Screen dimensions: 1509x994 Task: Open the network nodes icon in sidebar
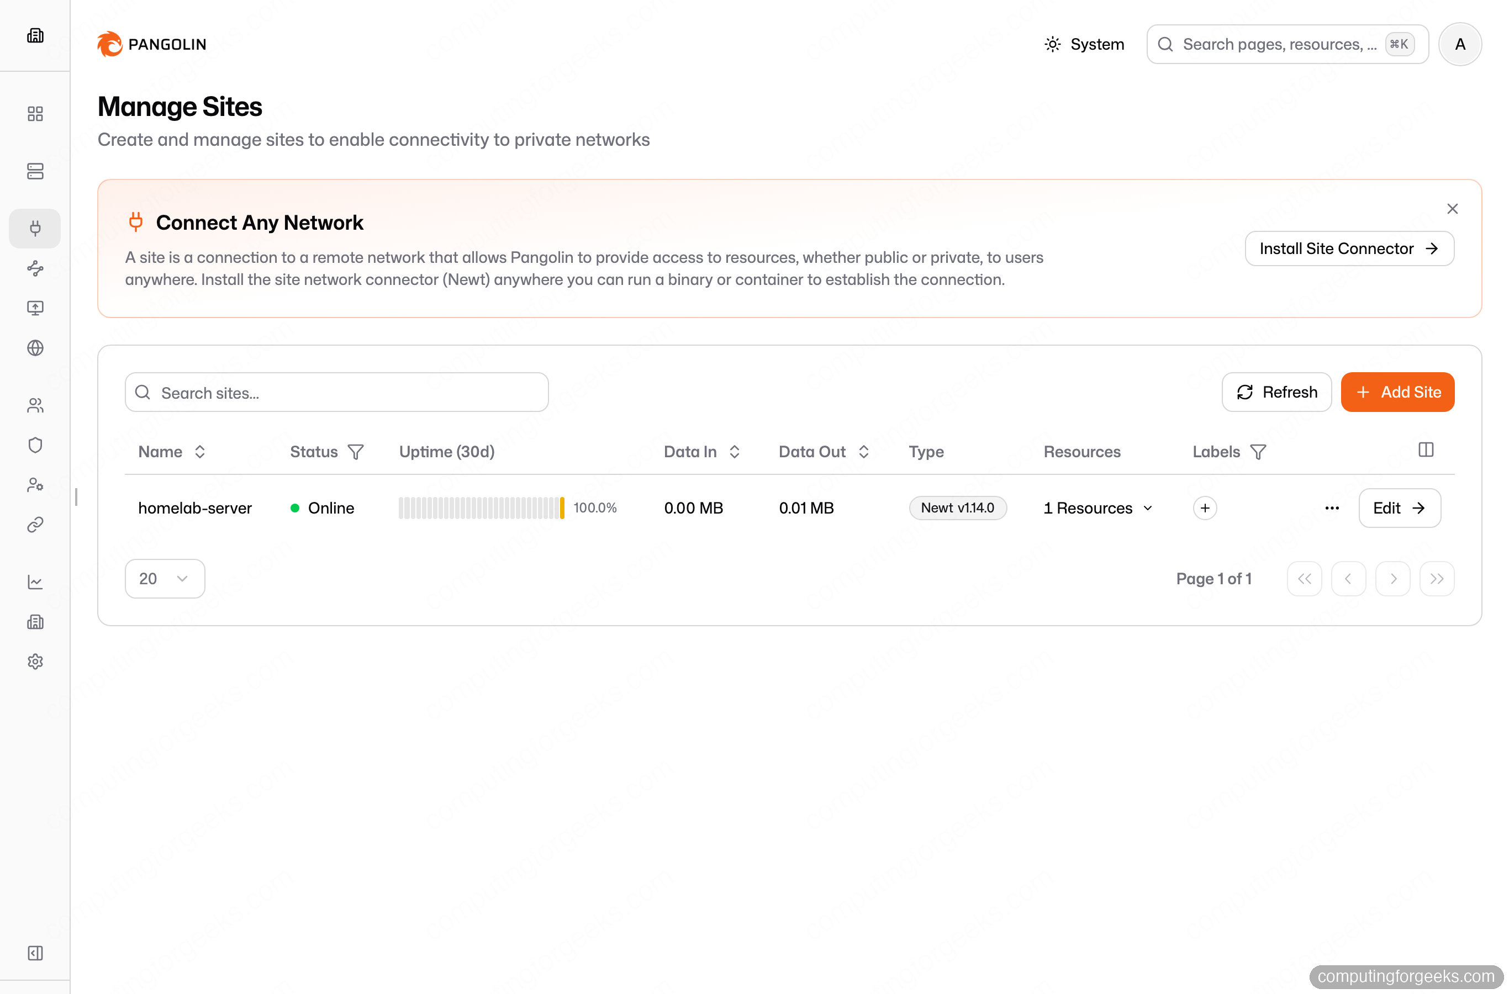35,269
